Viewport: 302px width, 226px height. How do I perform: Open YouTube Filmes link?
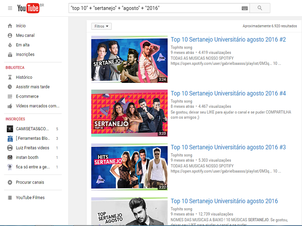pyautogui.click(x=30, y=197)
